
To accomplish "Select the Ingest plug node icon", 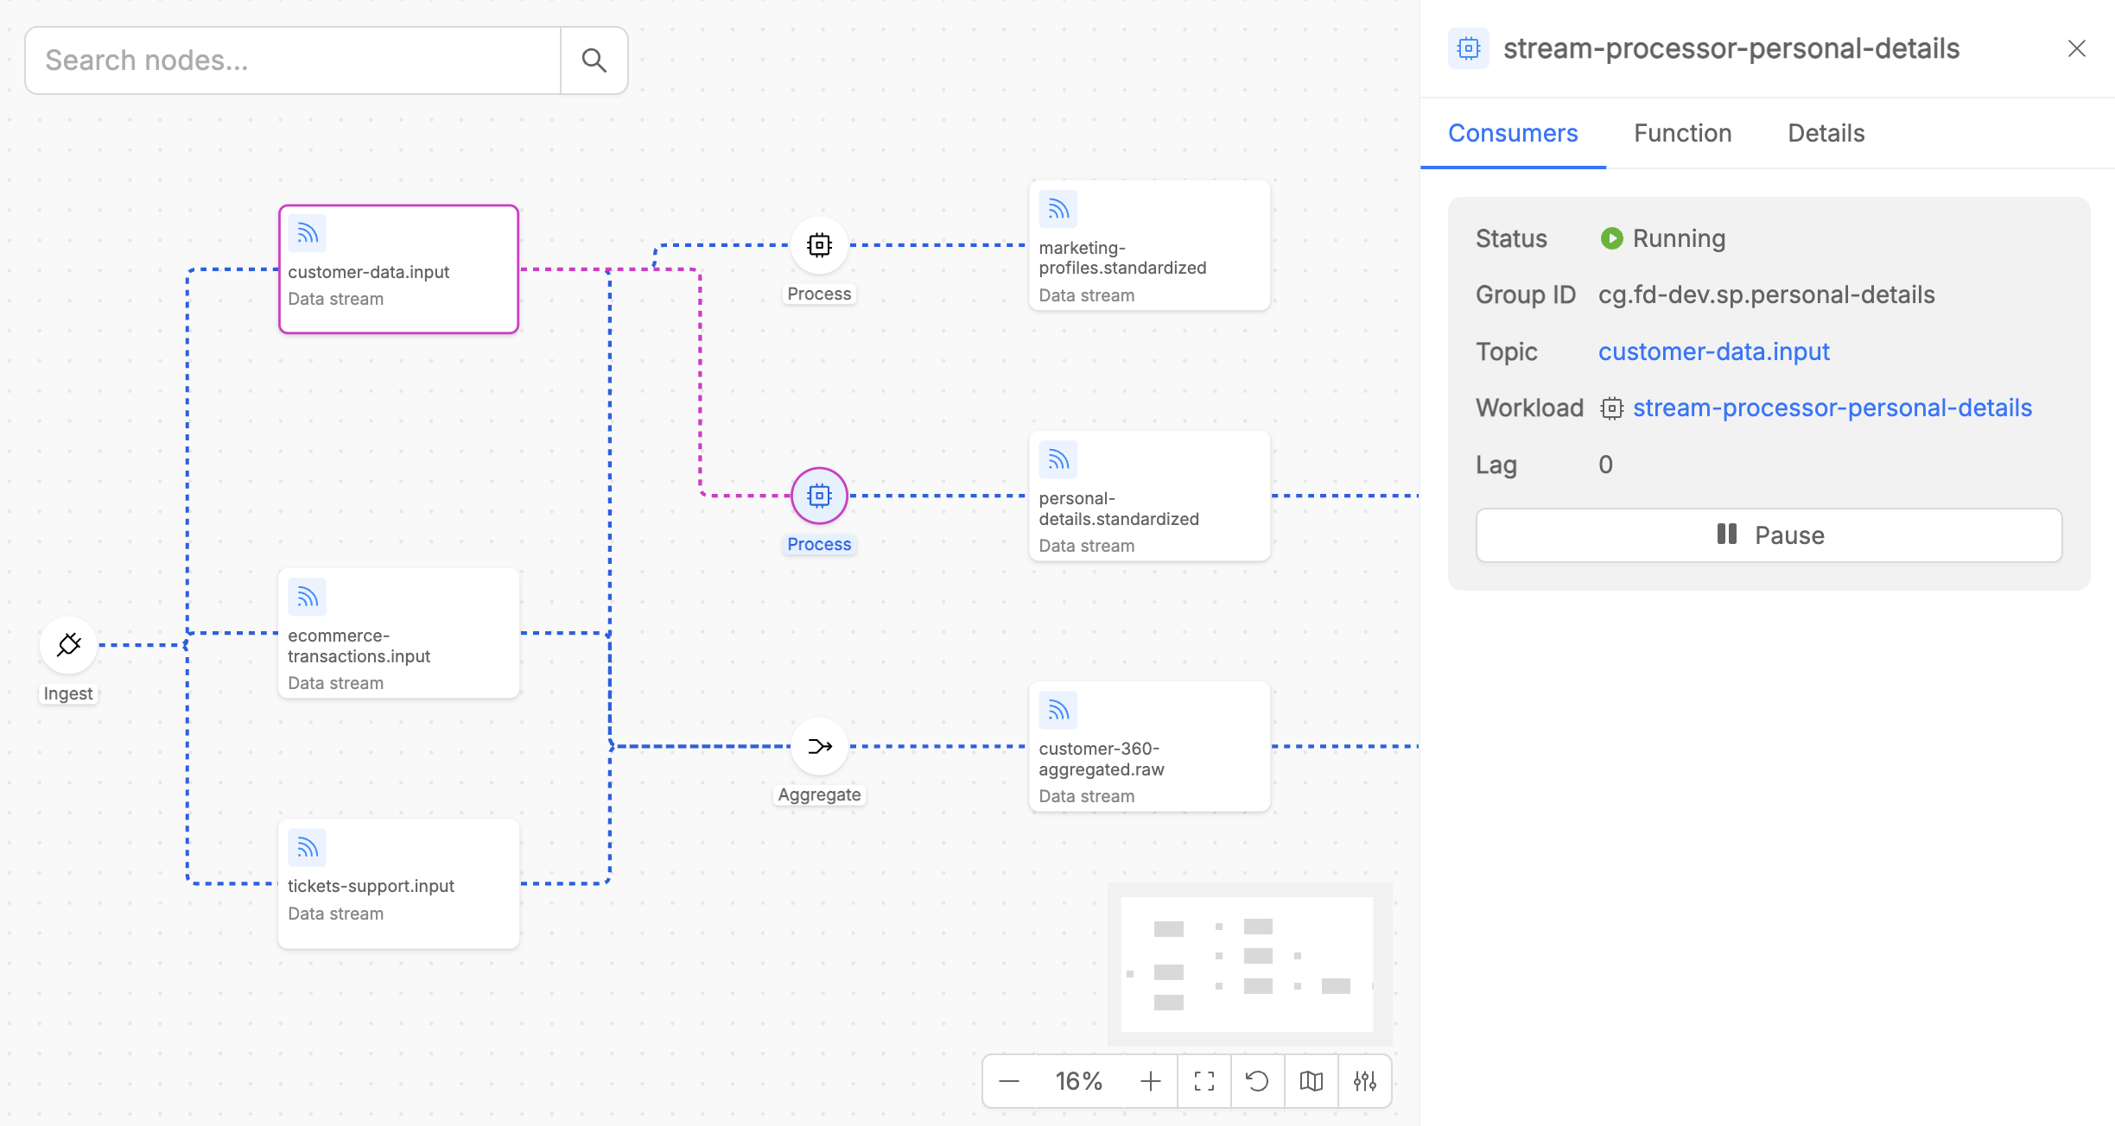I will click(68, 645).
